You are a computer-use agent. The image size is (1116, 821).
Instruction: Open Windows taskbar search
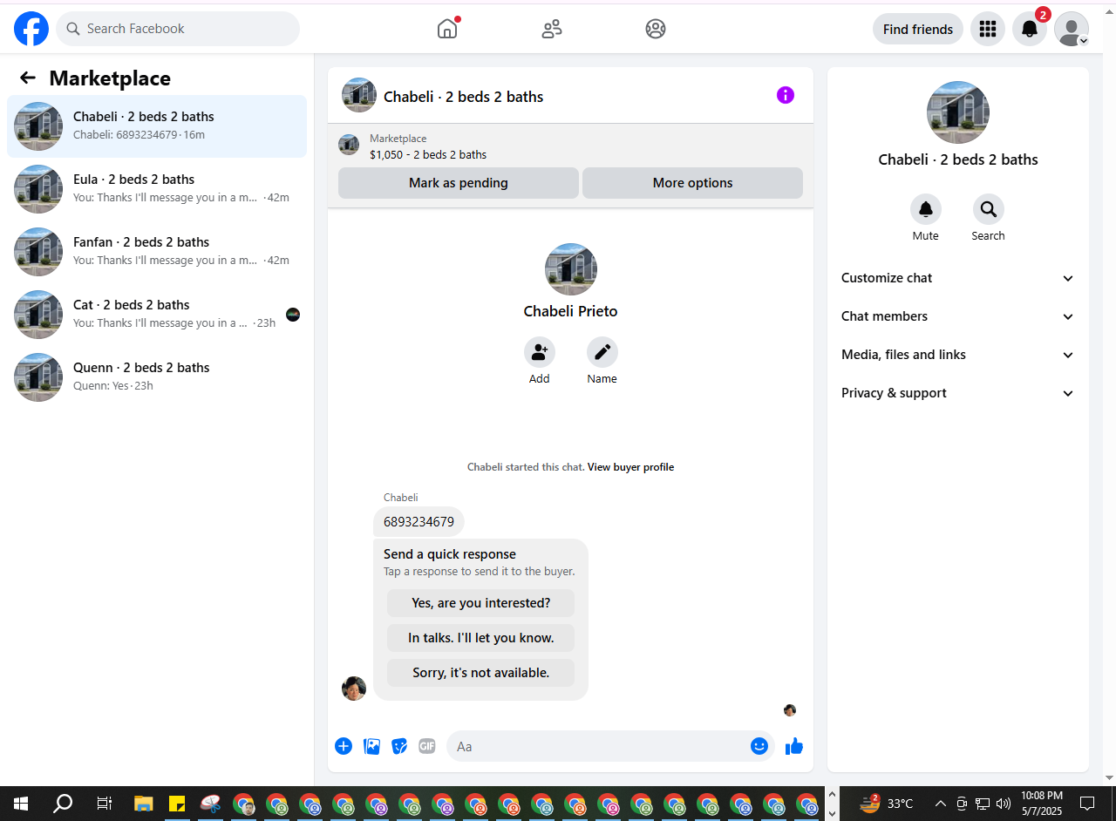63,804
